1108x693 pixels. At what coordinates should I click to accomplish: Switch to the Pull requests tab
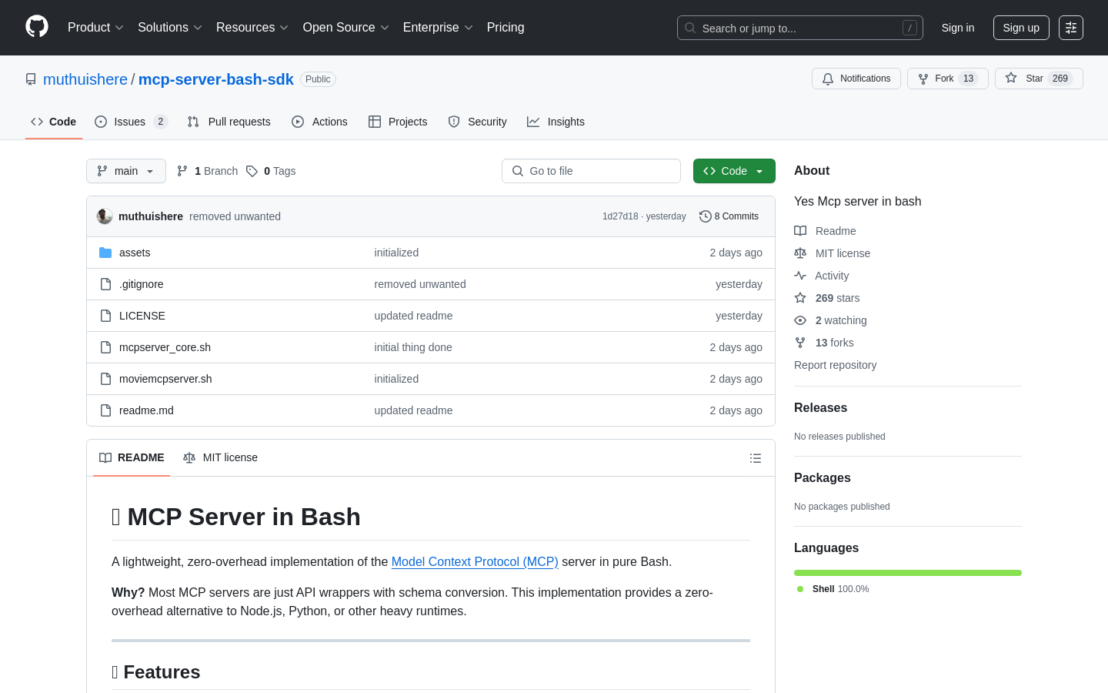[229, 122]
